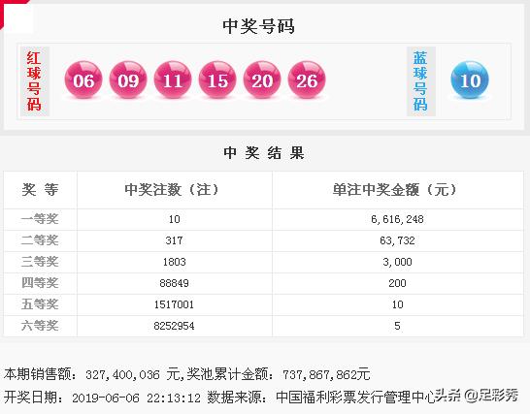Click the red ball numbered 06
This screenshot has width=530, height=414.
(83, 80)
